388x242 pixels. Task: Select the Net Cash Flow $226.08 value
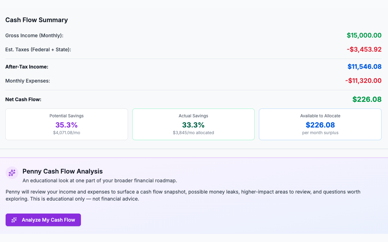pyautogui.click(x=367, y=99)
